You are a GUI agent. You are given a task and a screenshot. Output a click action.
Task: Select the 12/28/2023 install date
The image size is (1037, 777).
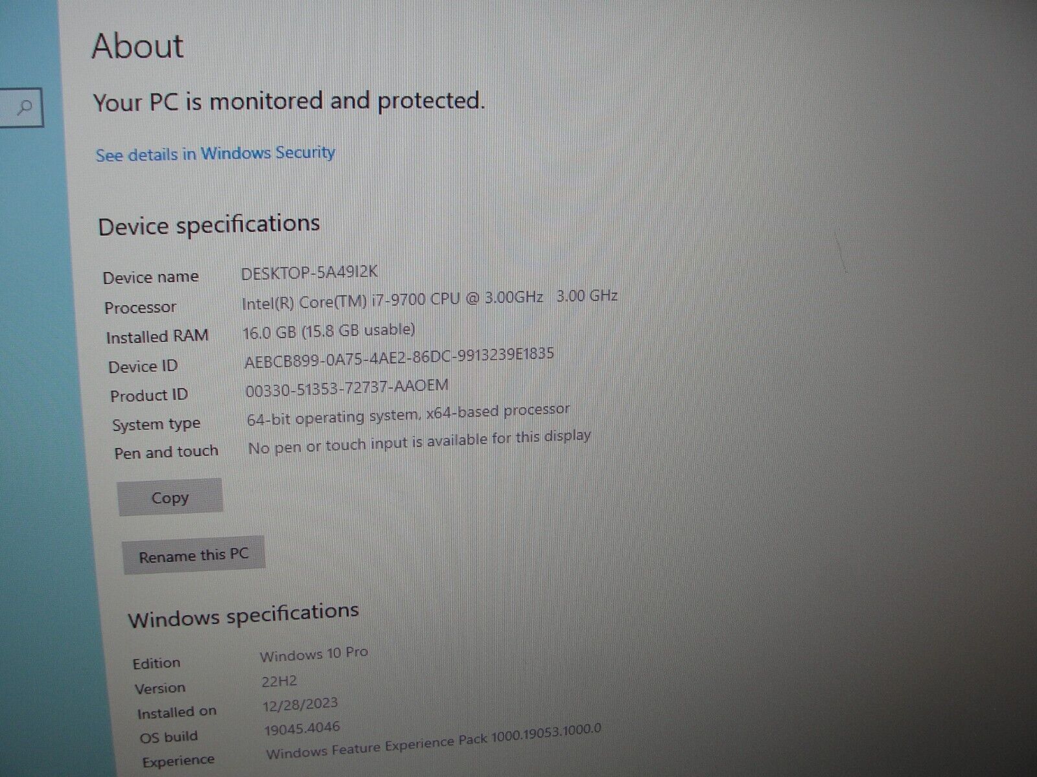300,704
